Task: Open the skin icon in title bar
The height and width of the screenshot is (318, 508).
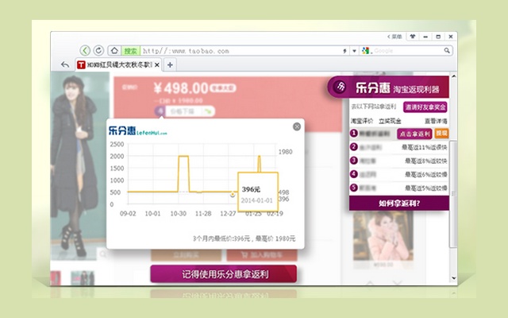Action: coord(414,37)
